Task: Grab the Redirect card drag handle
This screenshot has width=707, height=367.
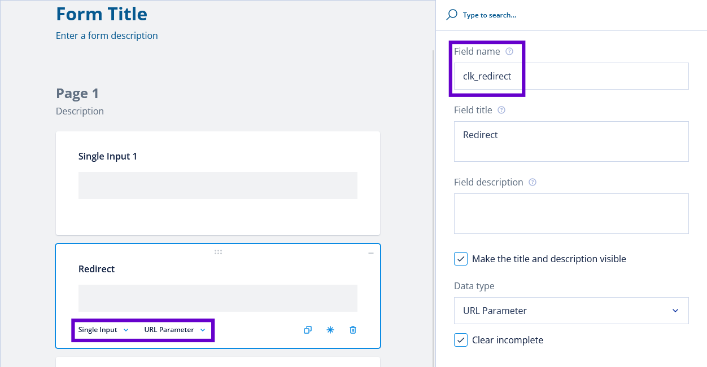Action: (x=218, y=252)
